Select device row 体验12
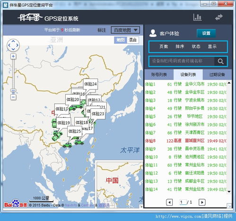The height and width of the screenshot is (221, 236). tap(186, 173)
